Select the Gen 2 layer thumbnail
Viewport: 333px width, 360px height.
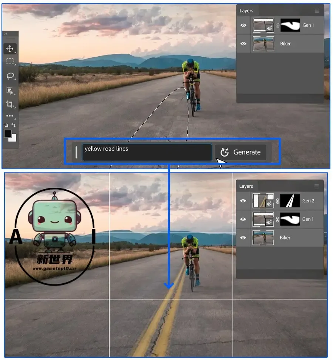263,201
